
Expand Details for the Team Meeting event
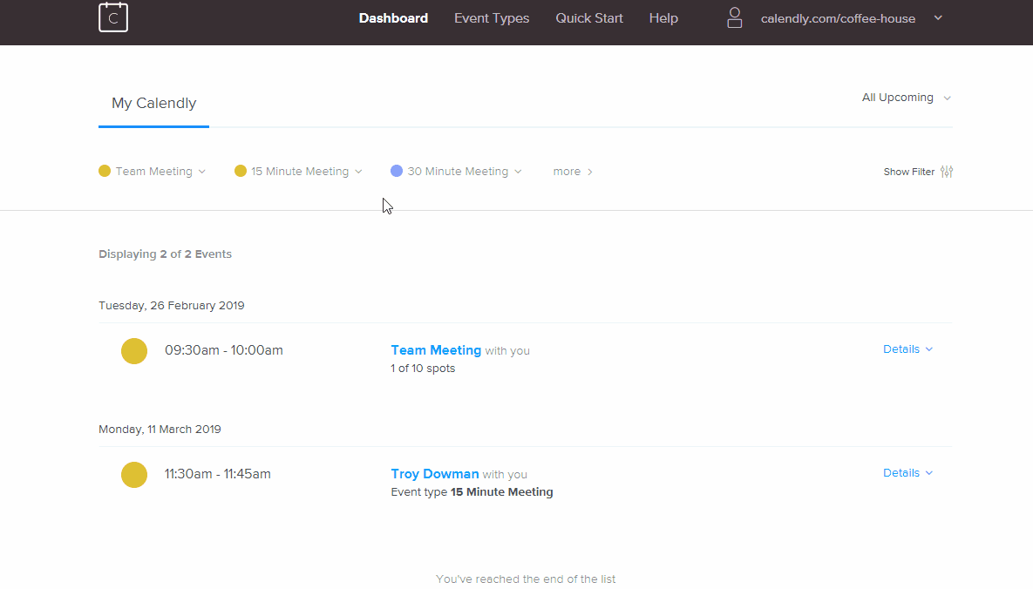[907, 349]
